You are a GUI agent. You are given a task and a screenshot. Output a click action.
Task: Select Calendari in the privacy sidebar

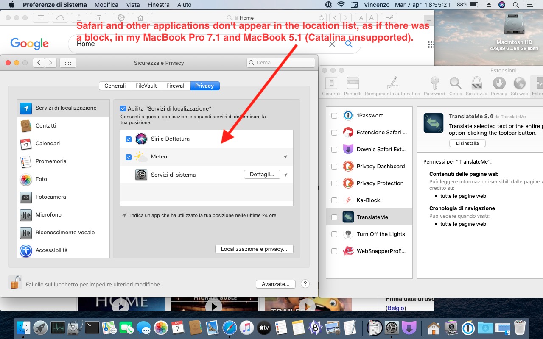pyautogui.click(x=64, y=144)
